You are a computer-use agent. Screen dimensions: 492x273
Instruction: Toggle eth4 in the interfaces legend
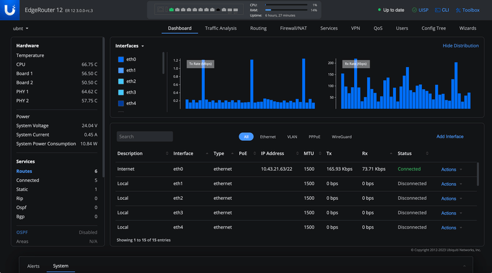[127, 103]
